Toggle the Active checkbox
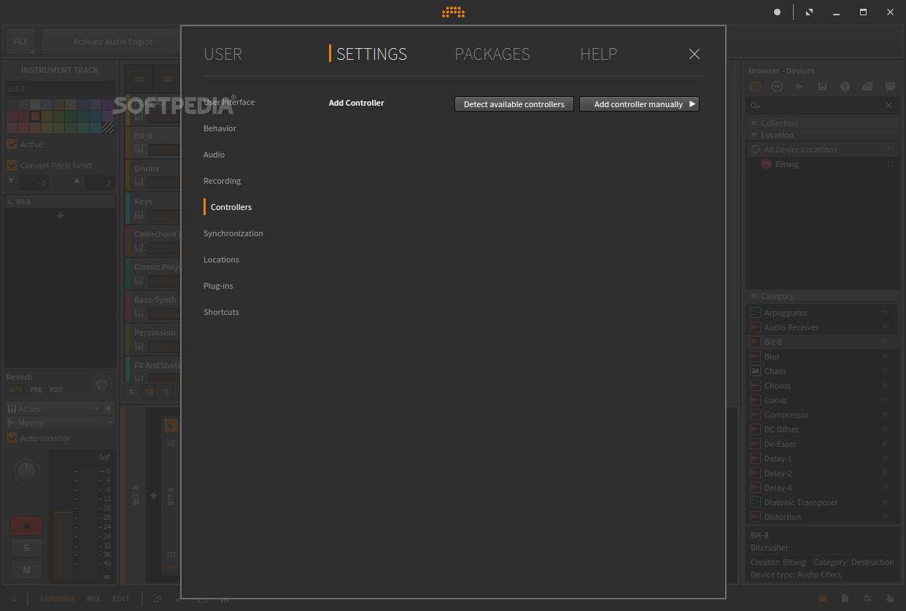The image size is (906, 611). coord(12,144)
